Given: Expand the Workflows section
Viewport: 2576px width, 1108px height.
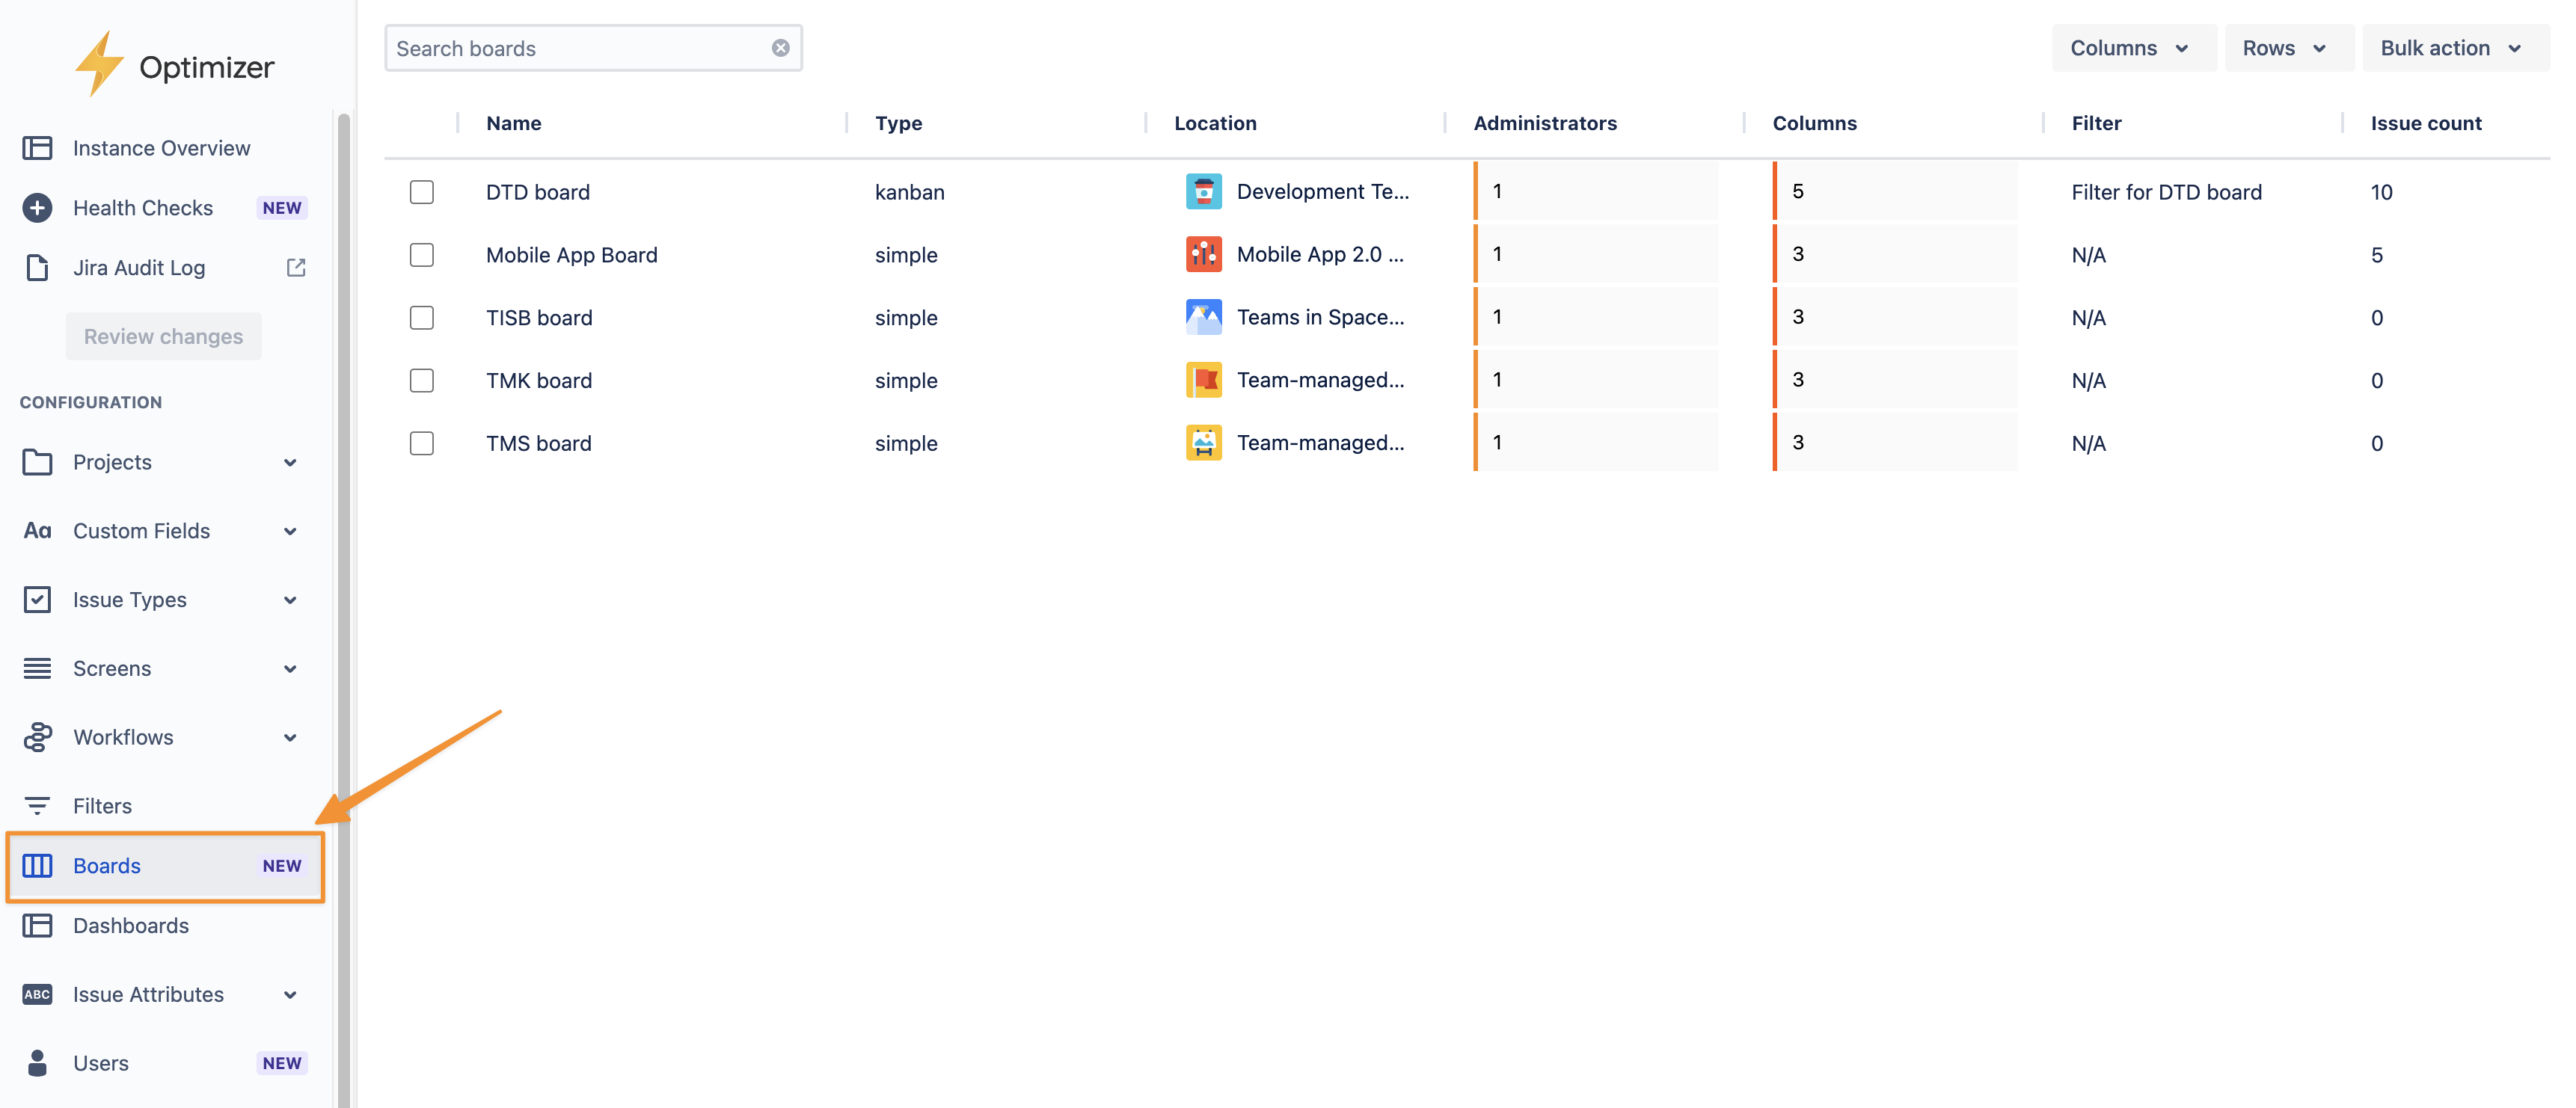Looking at the screenshot, I should [x=124, y=737].
